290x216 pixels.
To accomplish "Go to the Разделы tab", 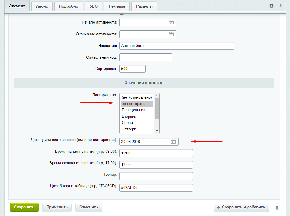I will click(x=144, y=6).
